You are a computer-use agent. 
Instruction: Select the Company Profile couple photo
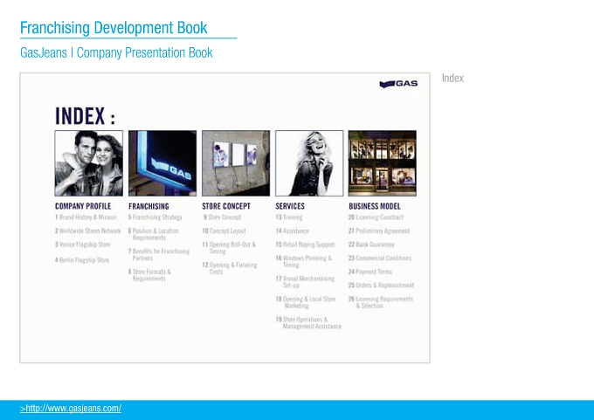88,163
